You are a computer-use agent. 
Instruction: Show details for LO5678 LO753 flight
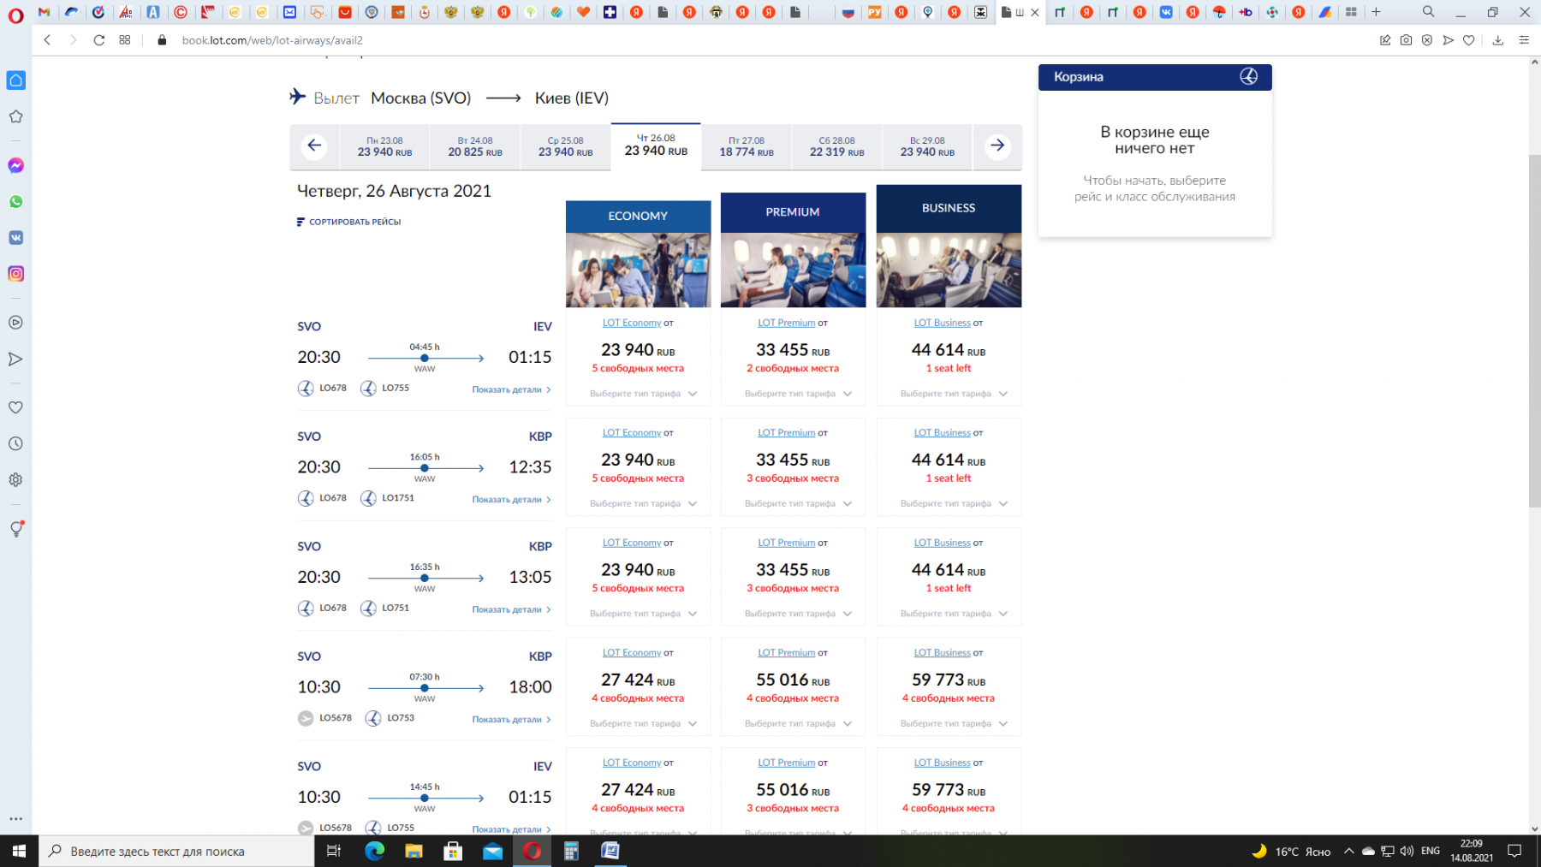click(511, 719)
